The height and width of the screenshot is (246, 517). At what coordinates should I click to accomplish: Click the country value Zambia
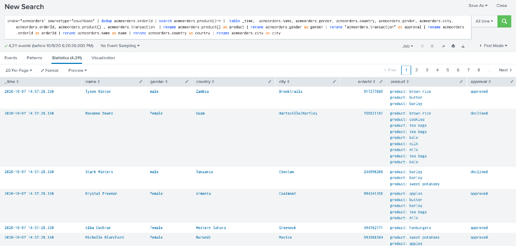tap(202, 91)
